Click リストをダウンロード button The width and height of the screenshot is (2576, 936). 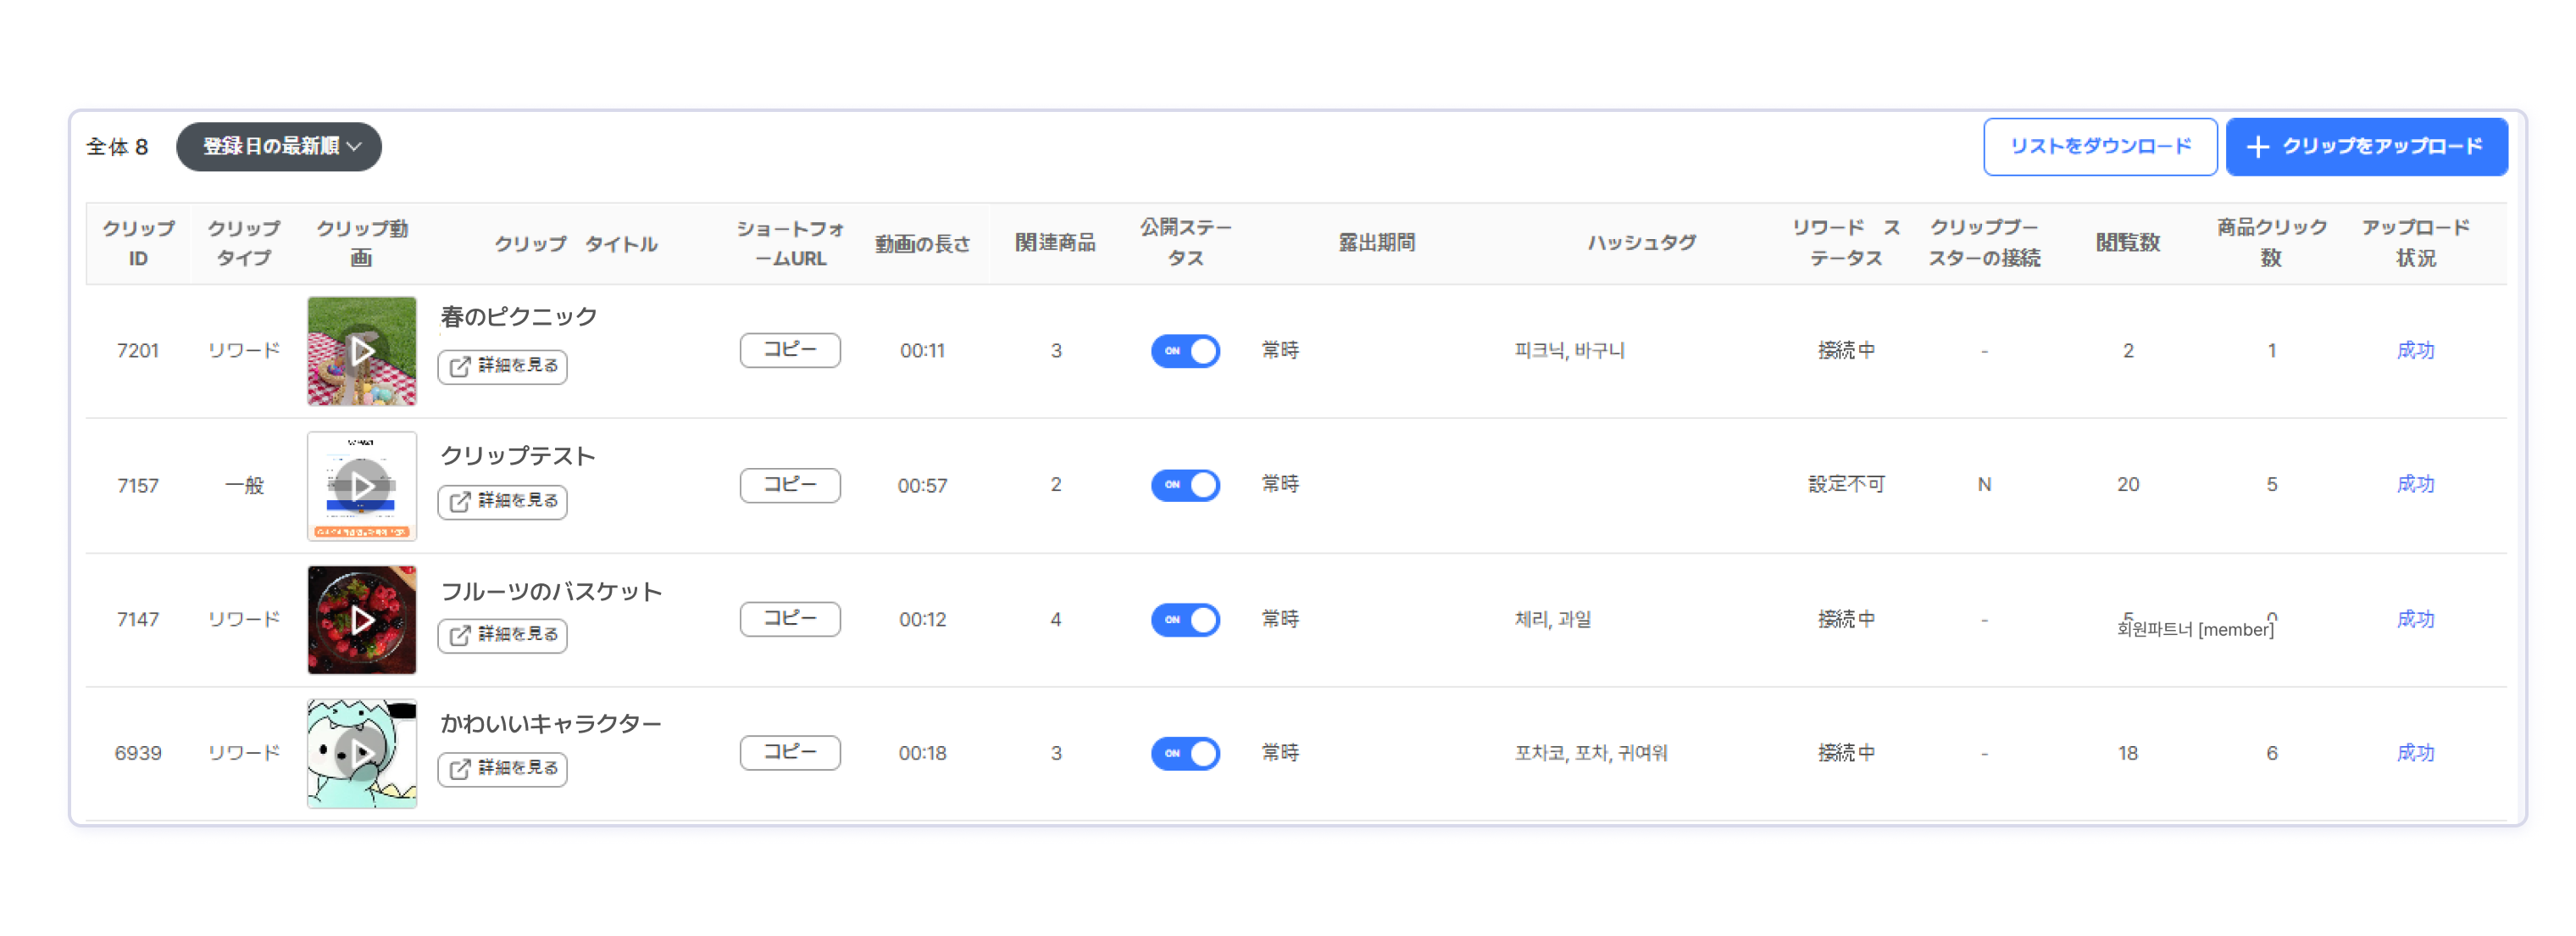pyautogui.click(x=2099, y=146)
